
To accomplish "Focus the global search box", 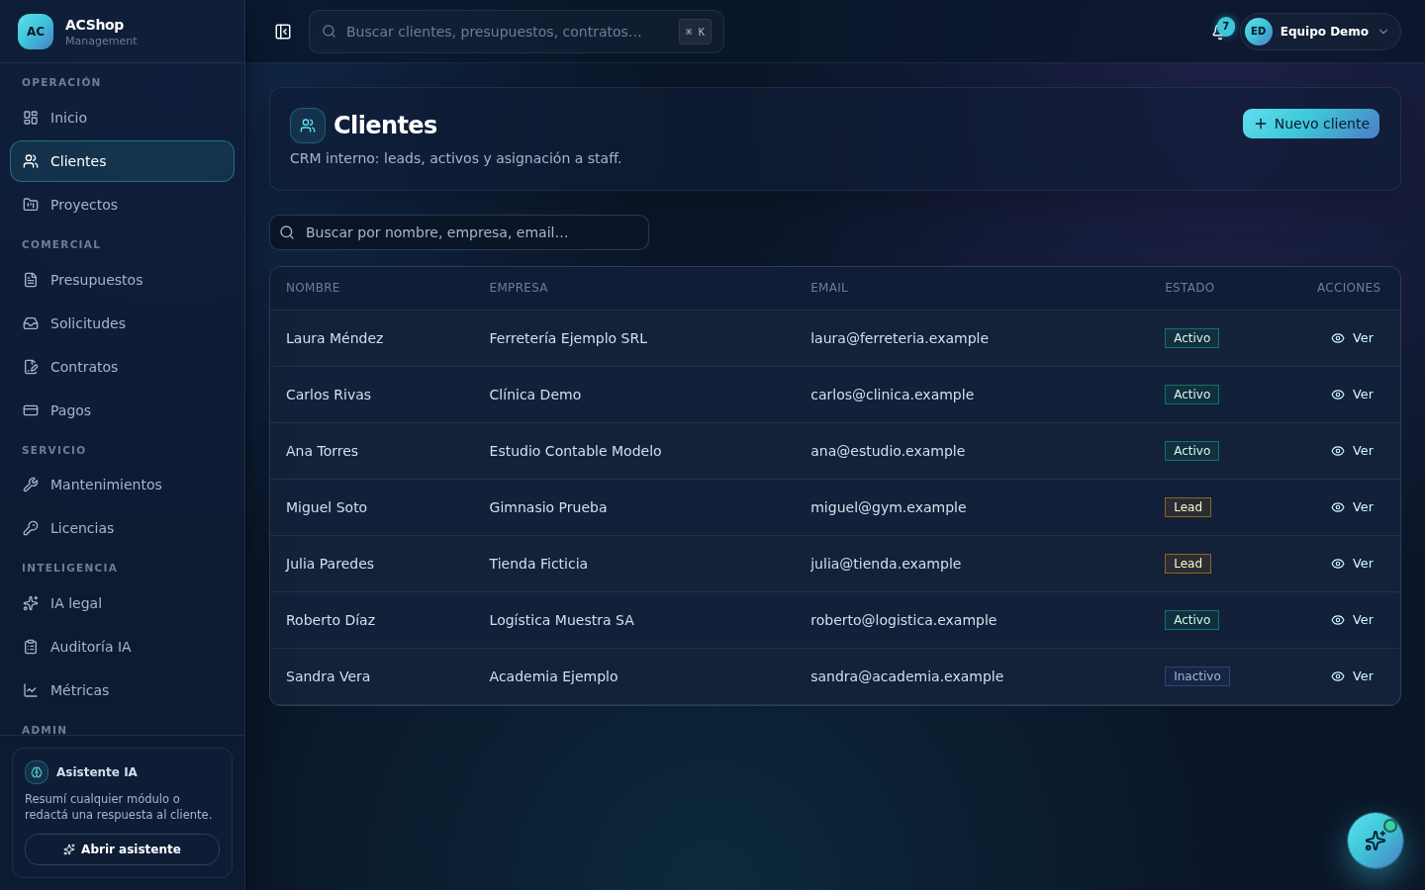I will (x=517, y=32).
